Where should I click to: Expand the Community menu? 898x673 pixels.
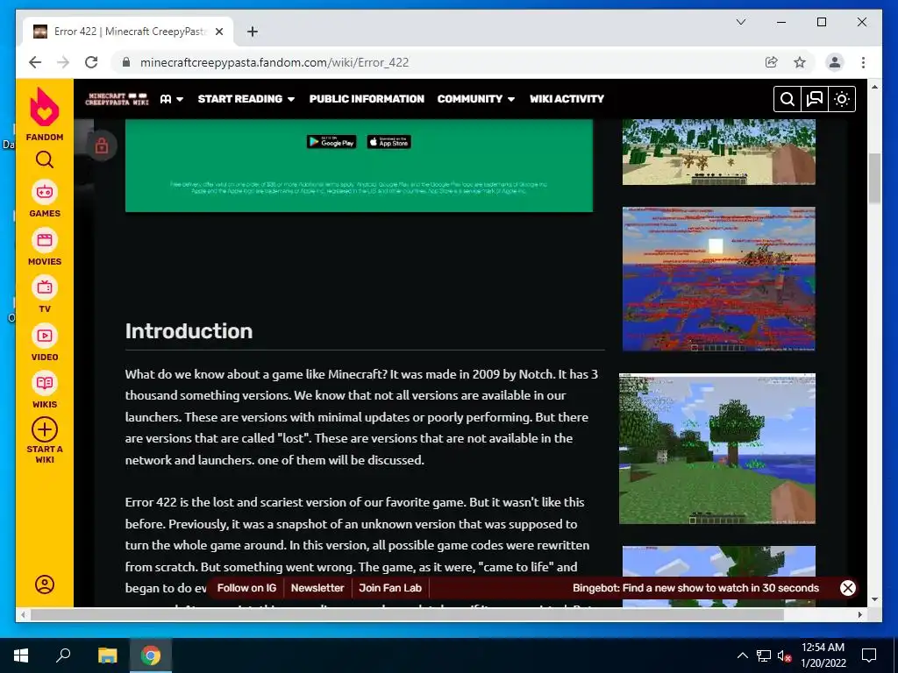pyautogui.click(x=476, y=99)
